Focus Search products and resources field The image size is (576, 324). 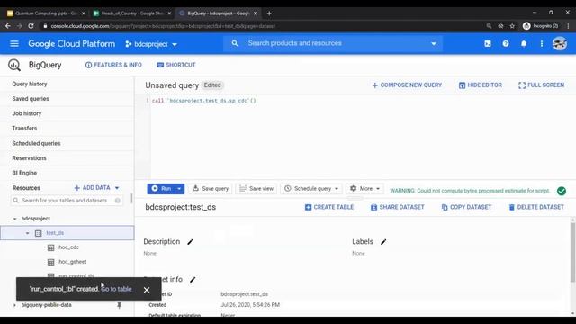point(332,43)
